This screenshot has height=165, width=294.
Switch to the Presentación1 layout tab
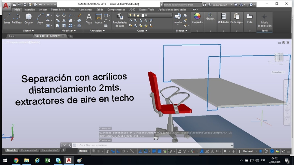(29, 150)
